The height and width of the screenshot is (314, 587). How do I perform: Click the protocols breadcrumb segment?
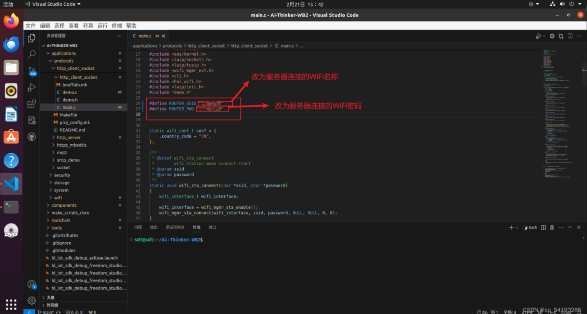tap(173, 46)
